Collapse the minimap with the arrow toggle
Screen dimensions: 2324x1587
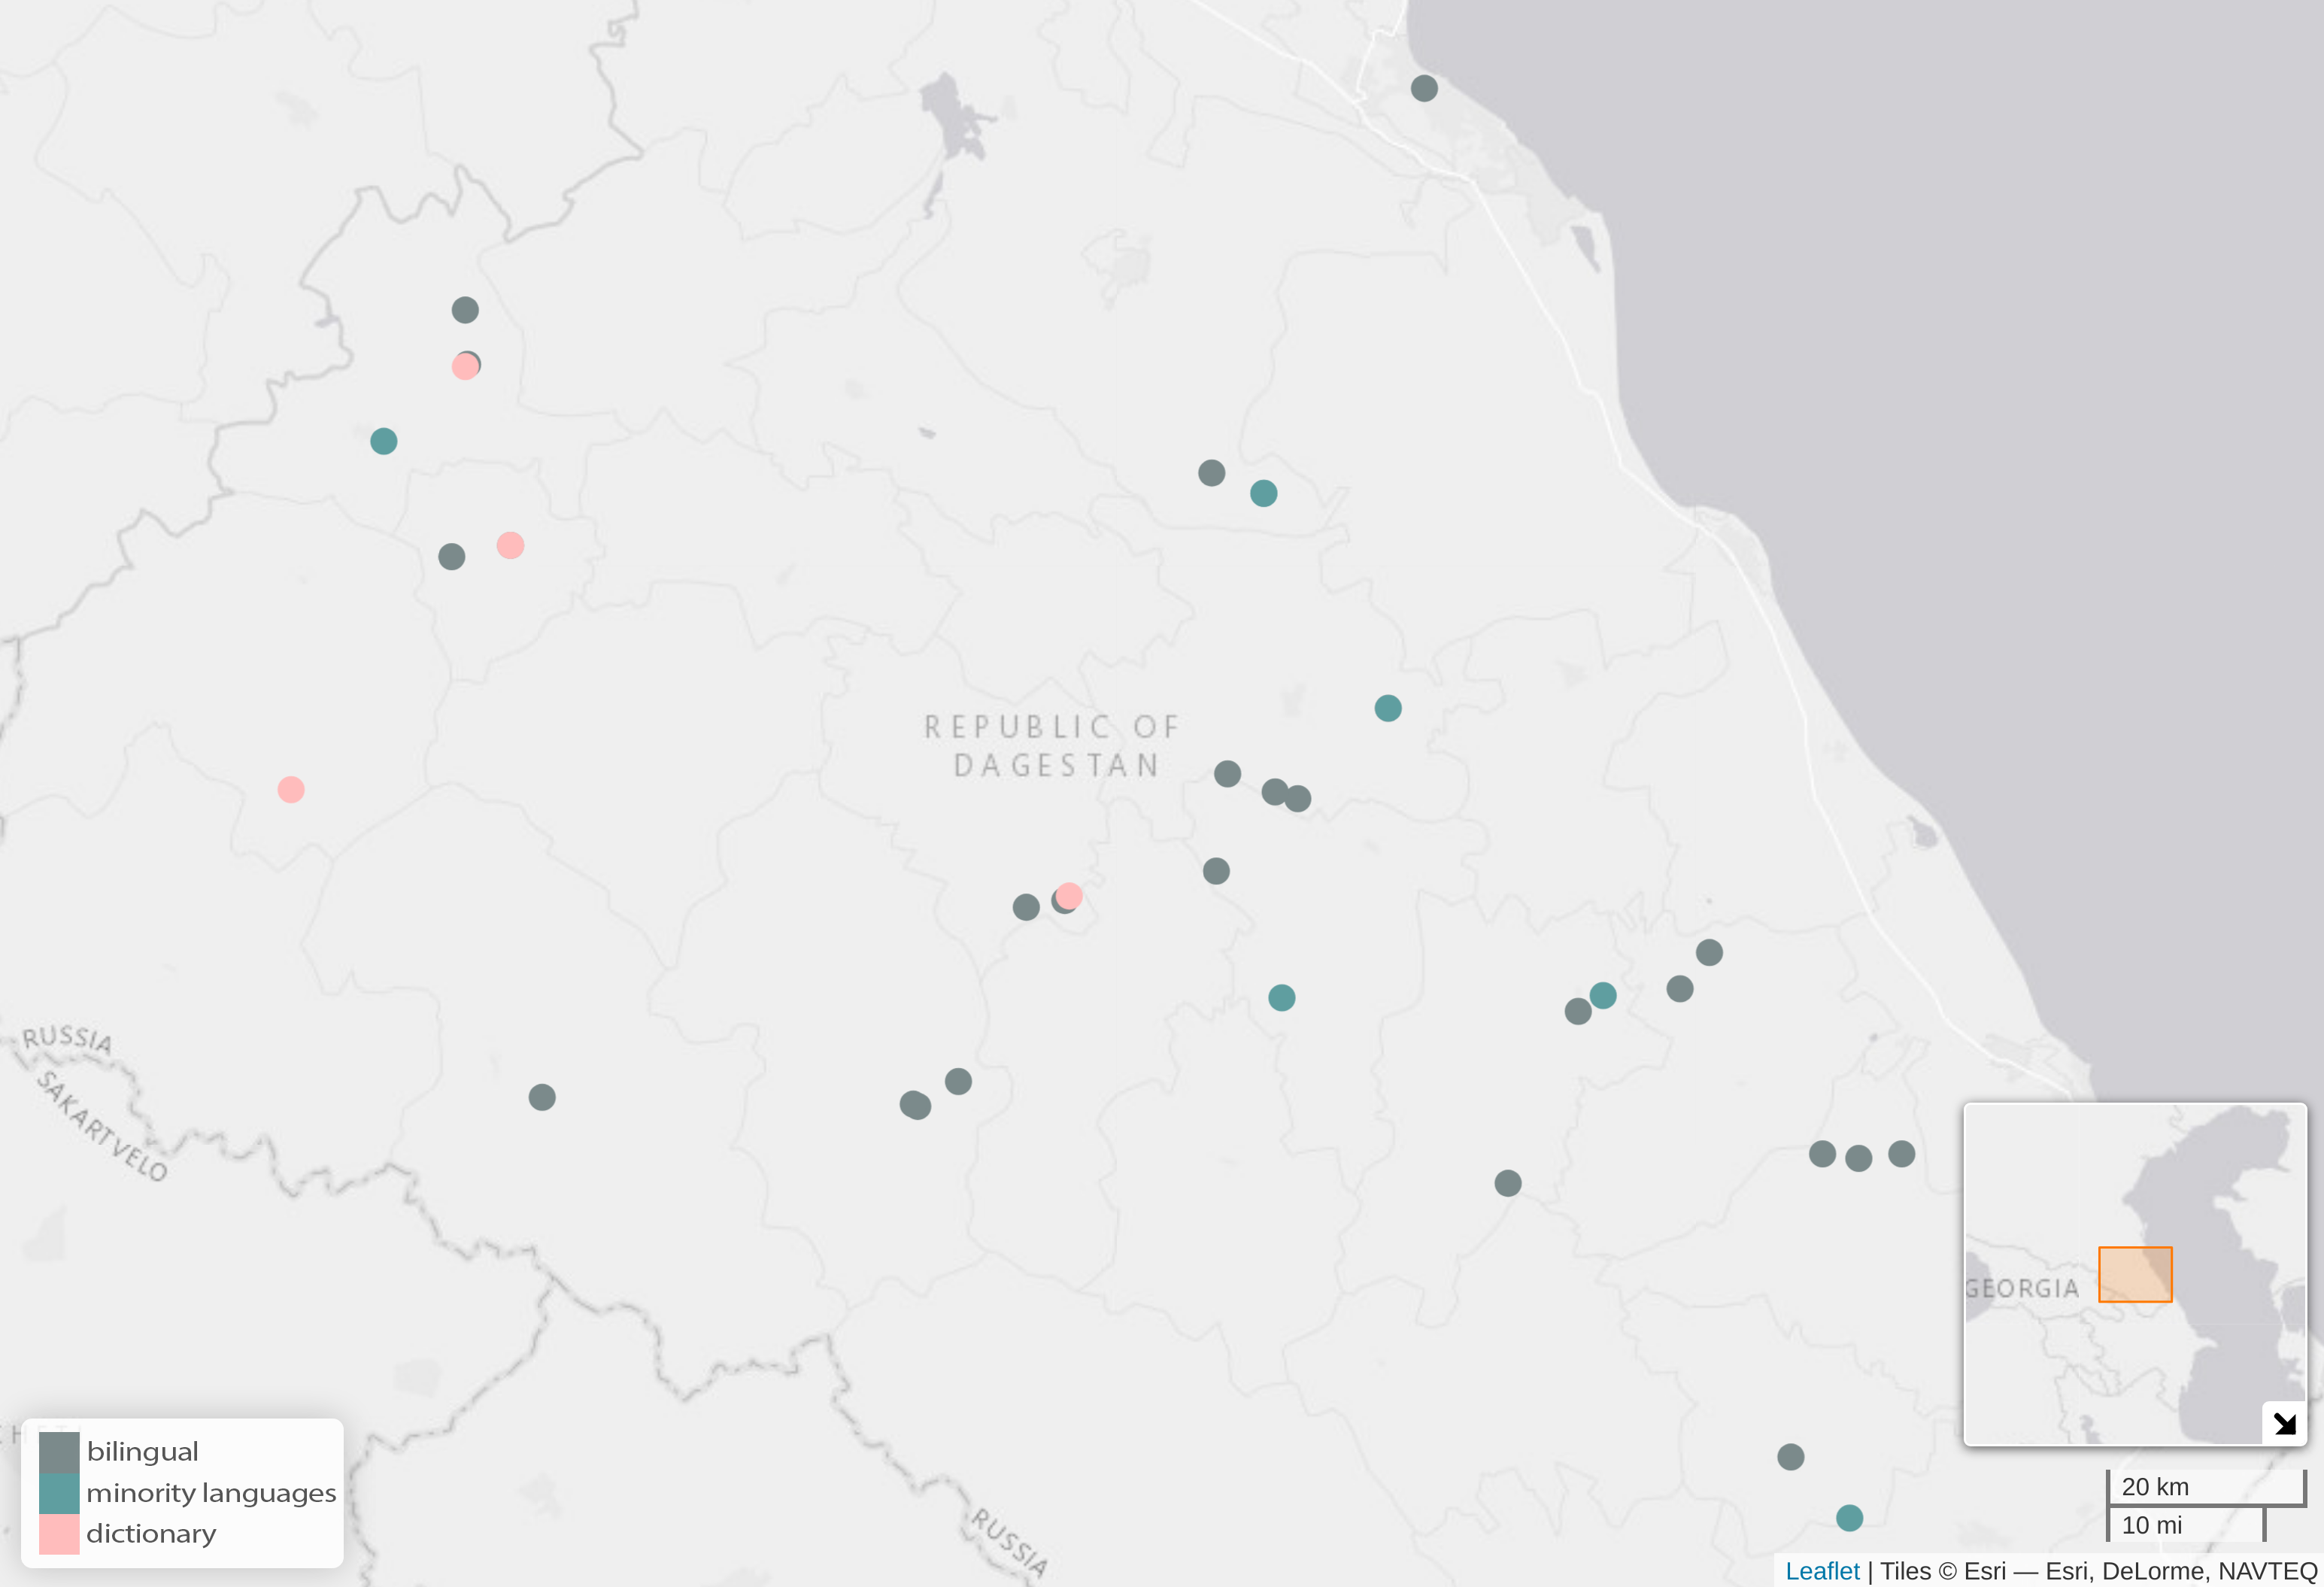coord(2284,1423)
